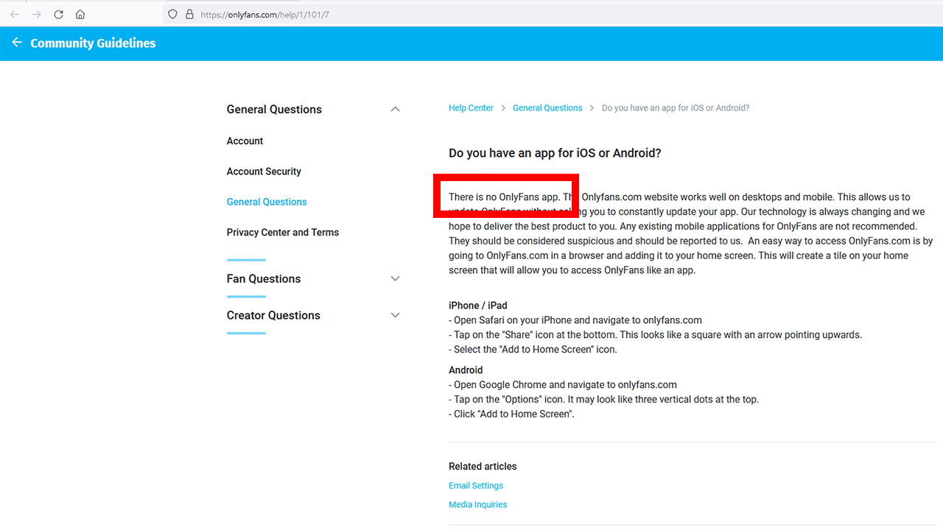Click the shield tracking protection icon

pyautogui.click(x=173, y=14)
